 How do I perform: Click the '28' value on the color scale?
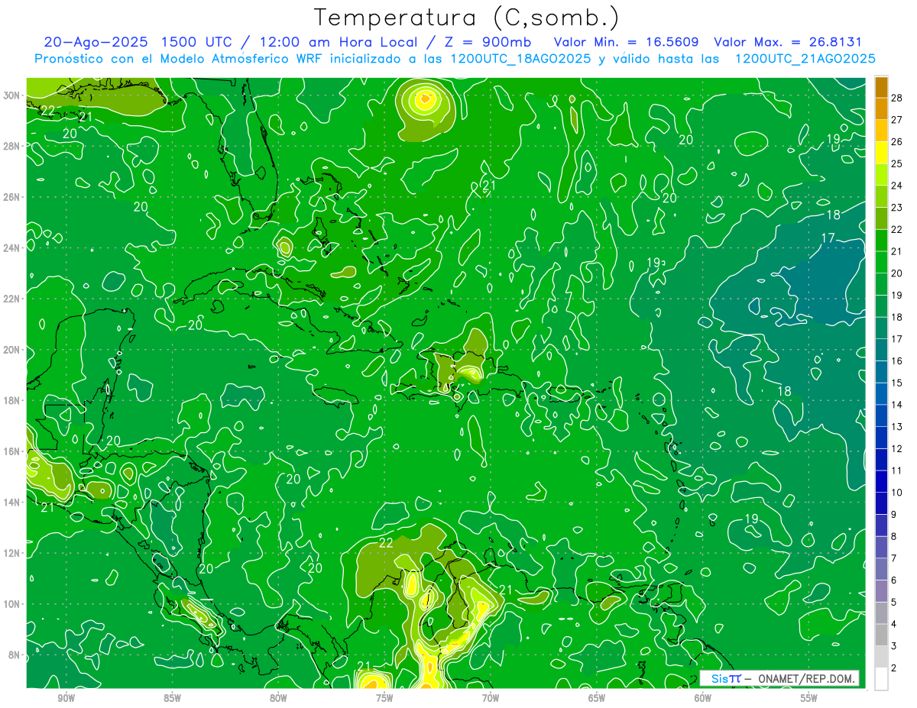click(896, 98)
